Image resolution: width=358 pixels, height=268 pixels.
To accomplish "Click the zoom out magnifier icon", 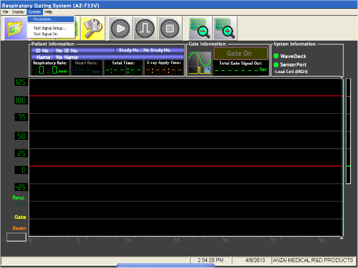I will click(x=199, y=27).
